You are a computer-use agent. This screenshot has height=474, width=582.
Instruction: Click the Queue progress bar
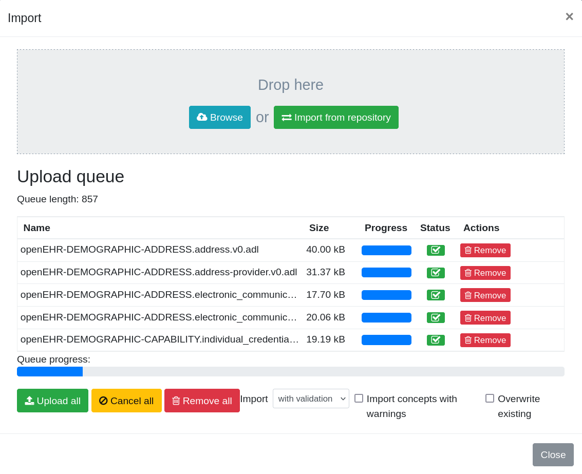coord(290,371)
